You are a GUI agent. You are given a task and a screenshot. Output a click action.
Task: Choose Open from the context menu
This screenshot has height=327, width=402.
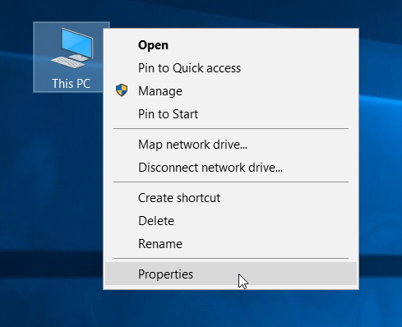pyautogui.click(x=231, y=45)
